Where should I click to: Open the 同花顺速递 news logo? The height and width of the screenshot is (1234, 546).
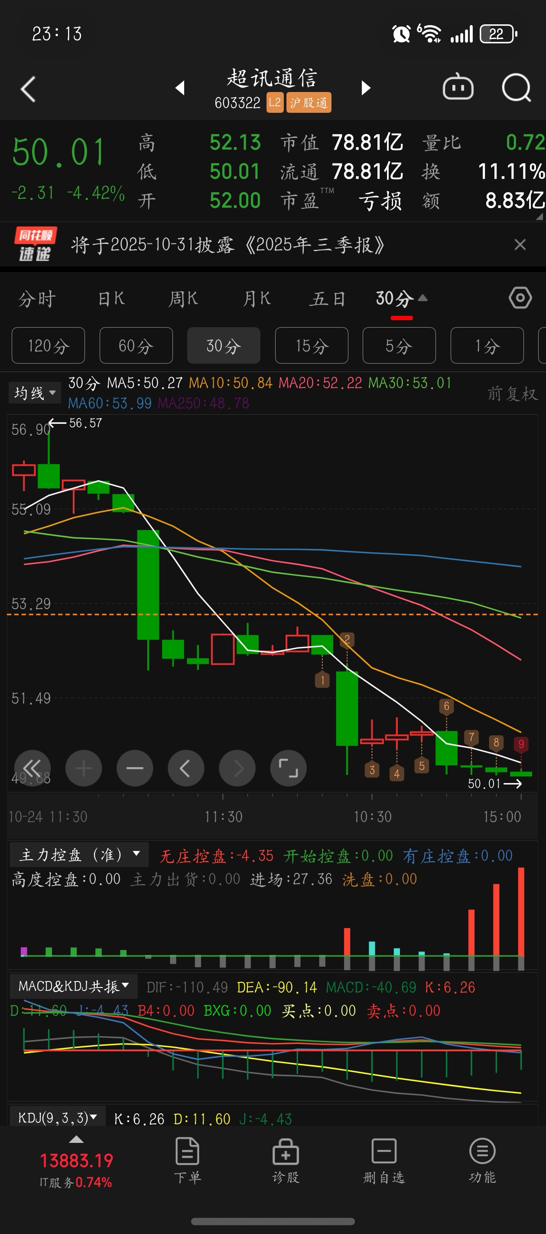coord(35,244)
